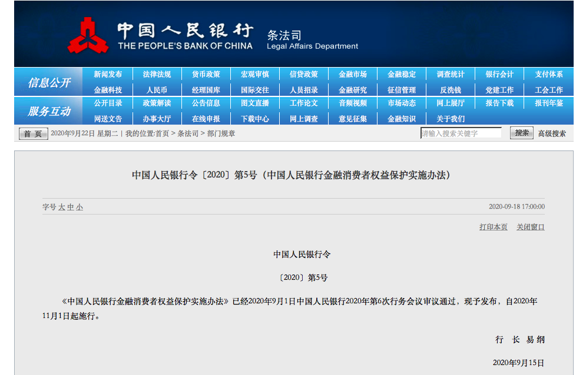Go to 网送文告 page
The height and width of the screenshot is (375, 586).
coord(108,119)
